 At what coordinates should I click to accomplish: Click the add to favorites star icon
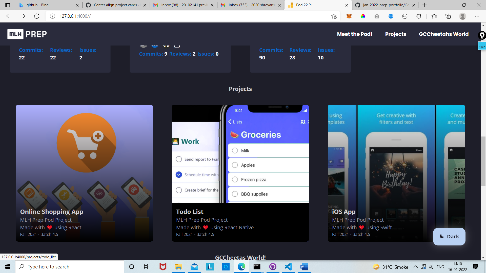tap(334, 16)
